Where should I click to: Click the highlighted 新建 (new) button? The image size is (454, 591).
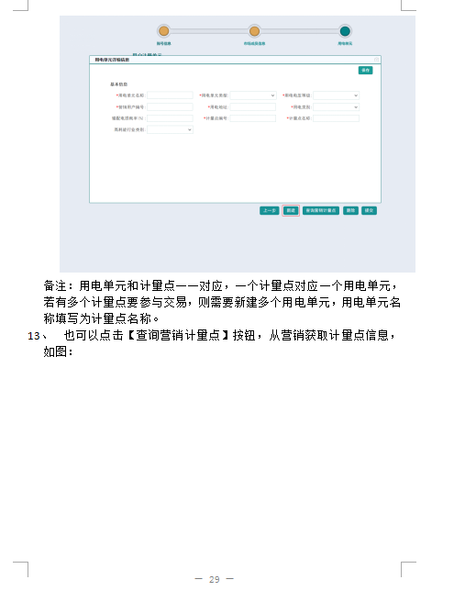[291, 210]
